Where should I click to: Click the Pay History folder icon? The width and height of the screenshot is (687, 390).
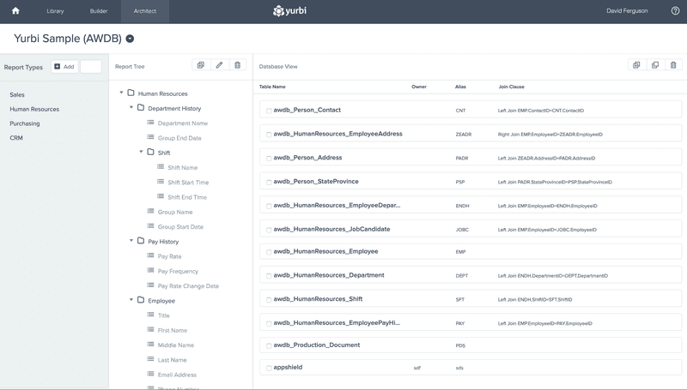click(141, 241)
